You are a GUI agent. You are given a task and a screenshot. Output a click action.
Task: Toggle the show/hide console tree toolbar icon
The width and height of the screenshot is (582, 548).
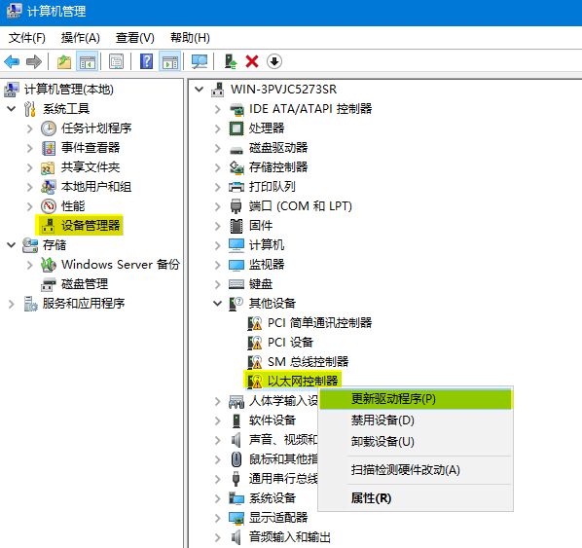pos(88,61)
